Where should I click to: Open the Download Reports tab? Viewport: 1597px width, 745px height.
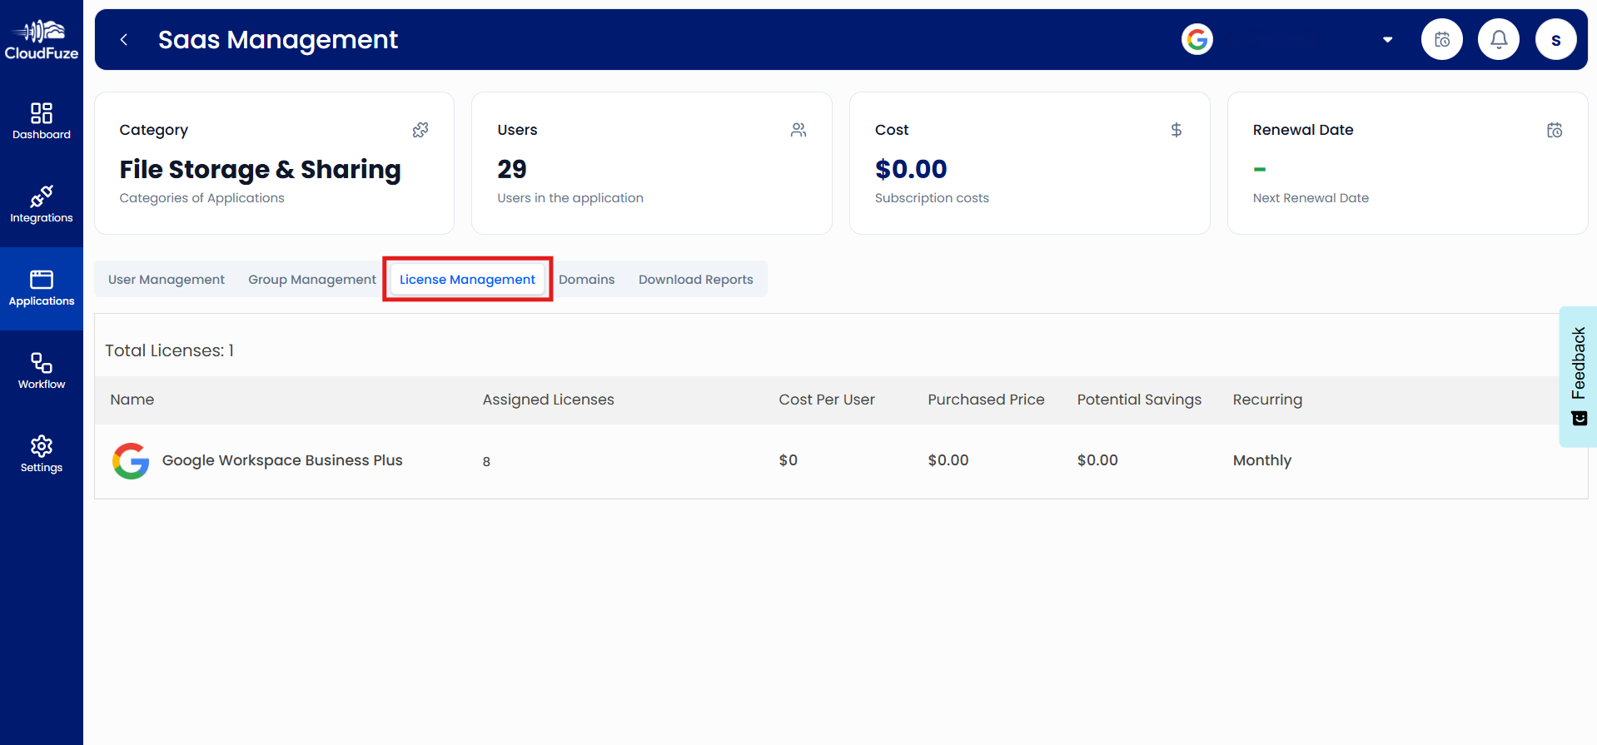pos(695,280)
